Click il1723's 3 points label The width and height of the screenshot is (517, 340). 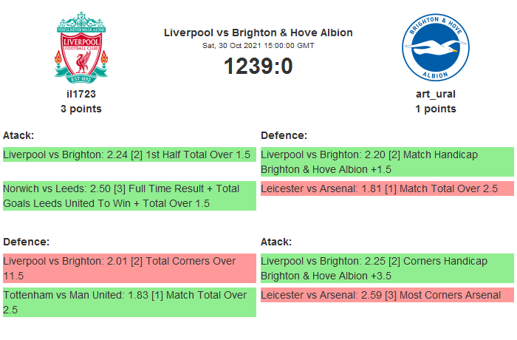tap(81, 109)
